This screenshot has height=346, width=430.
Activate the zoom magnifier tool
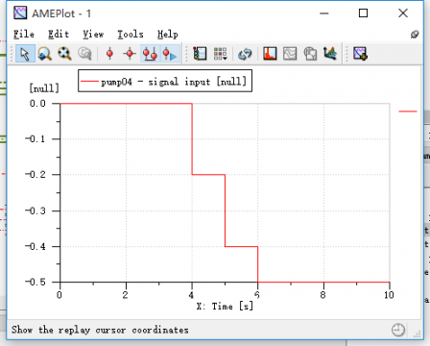(44, 54)
